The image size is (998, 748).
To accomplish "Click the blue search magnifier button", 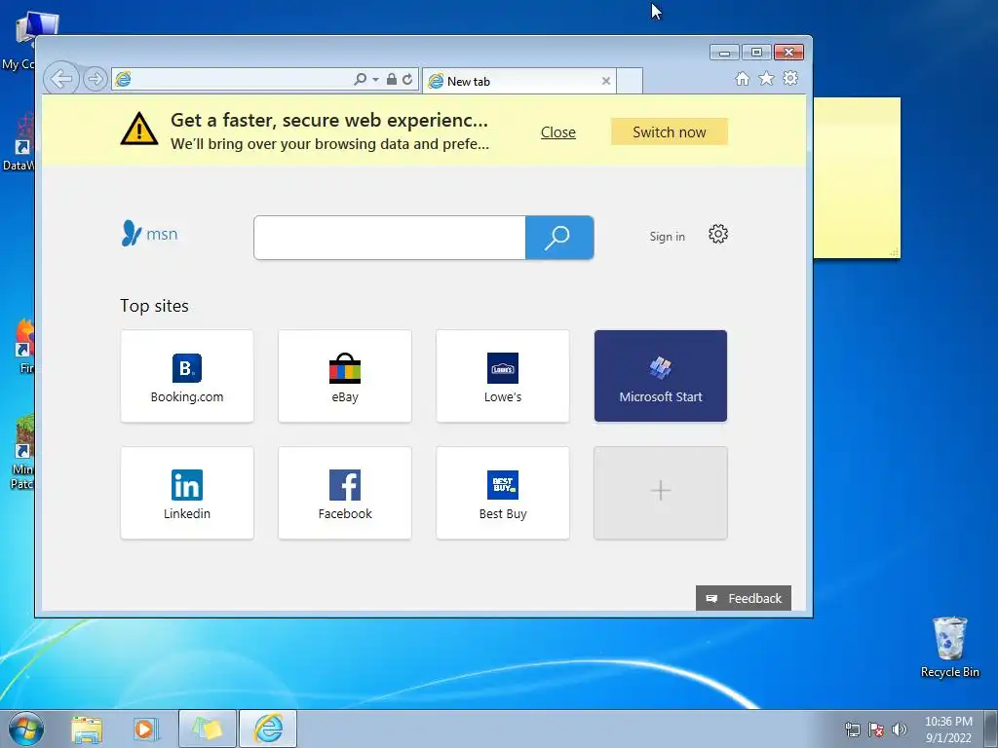I will [x=559, y=238].
